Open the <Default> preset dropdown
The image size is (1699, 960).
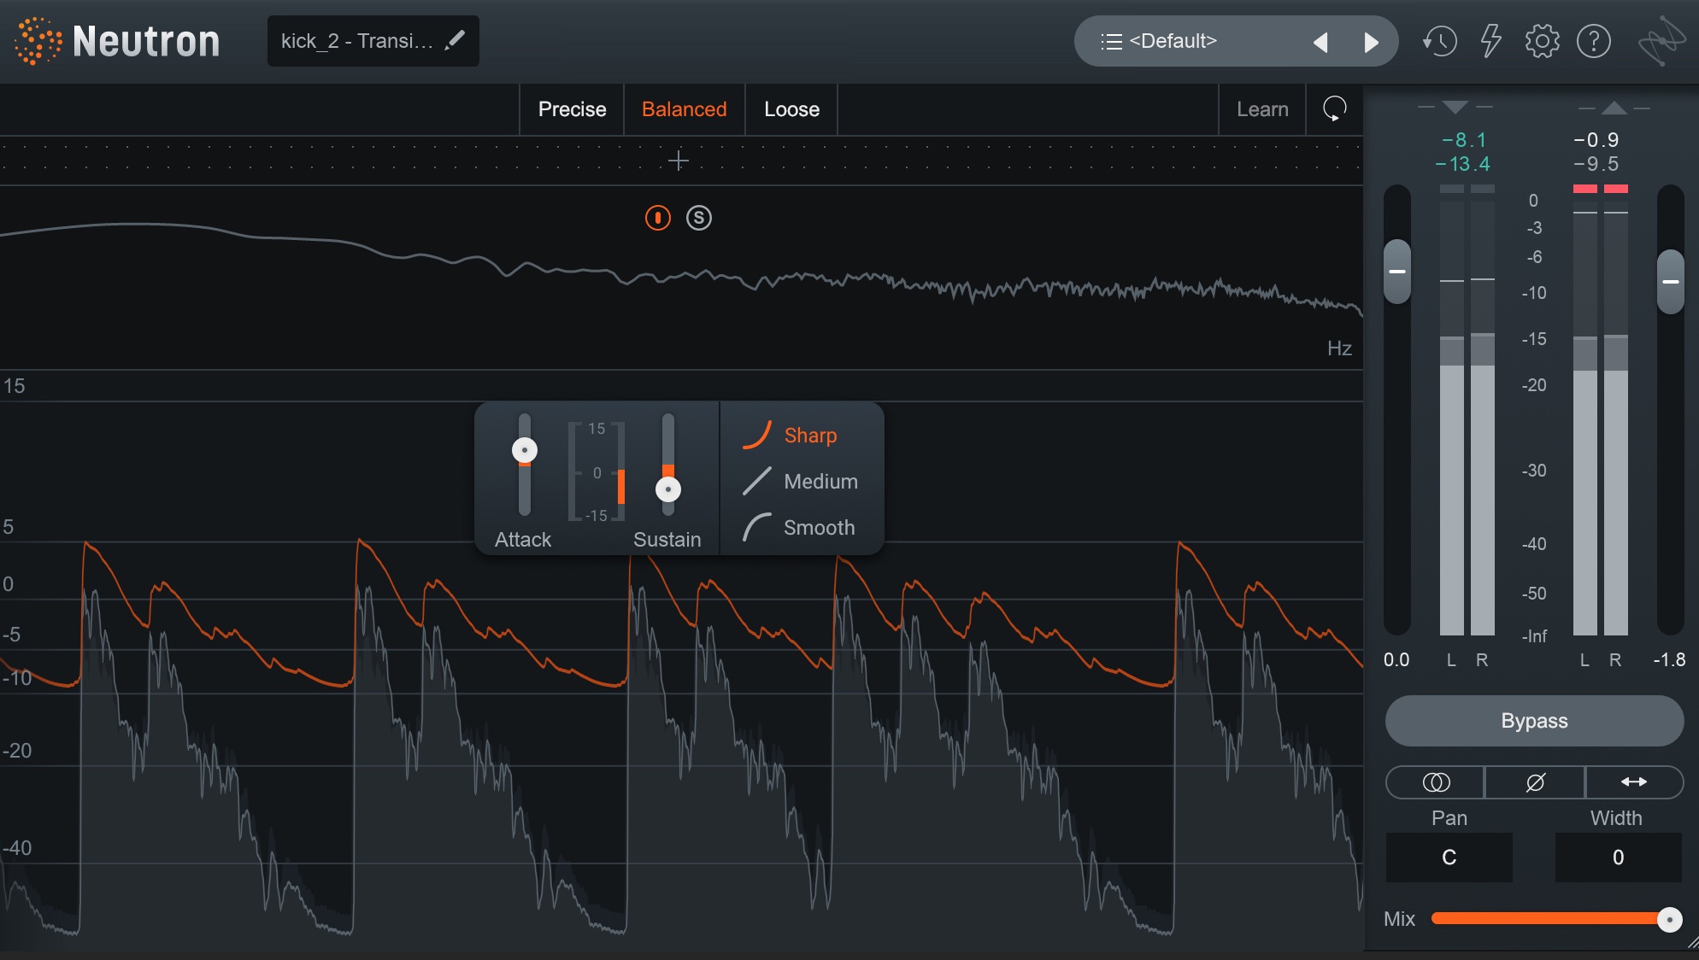1236,41
